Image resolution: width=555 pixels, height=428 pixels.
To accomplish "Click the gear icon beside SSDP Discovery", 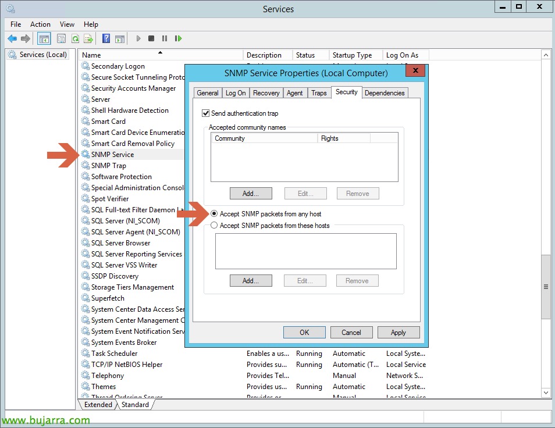I will 86,276.
